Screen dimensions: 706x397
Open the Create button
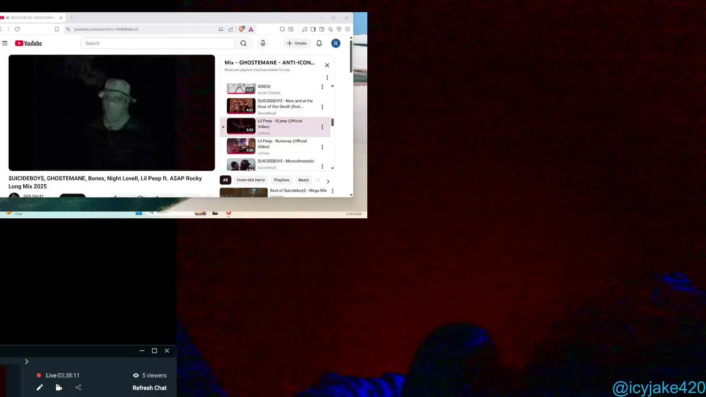(x=297, y=43)
